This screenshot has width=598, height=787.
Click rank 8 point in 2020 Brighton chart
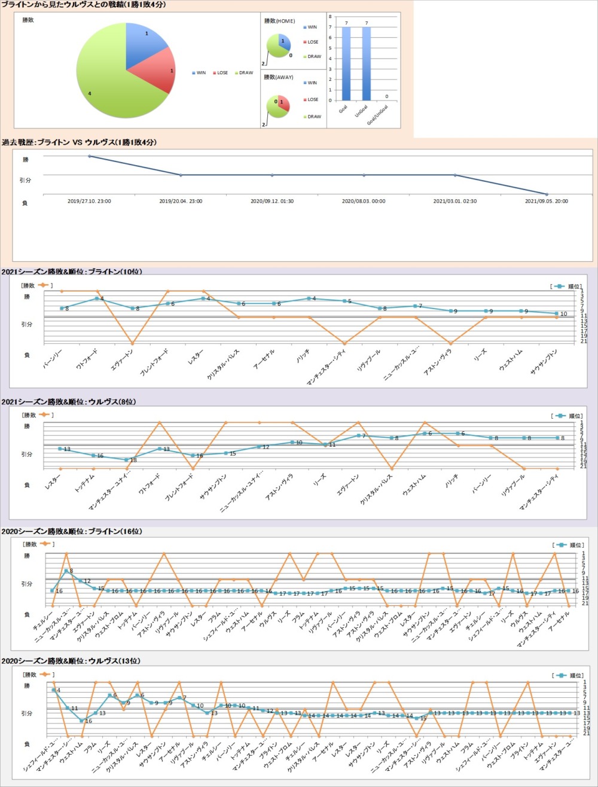[66, 571]
